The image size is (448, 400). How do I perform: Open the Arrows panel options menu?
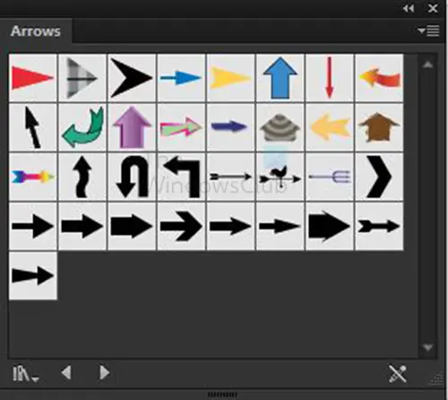tap(428, 30)
